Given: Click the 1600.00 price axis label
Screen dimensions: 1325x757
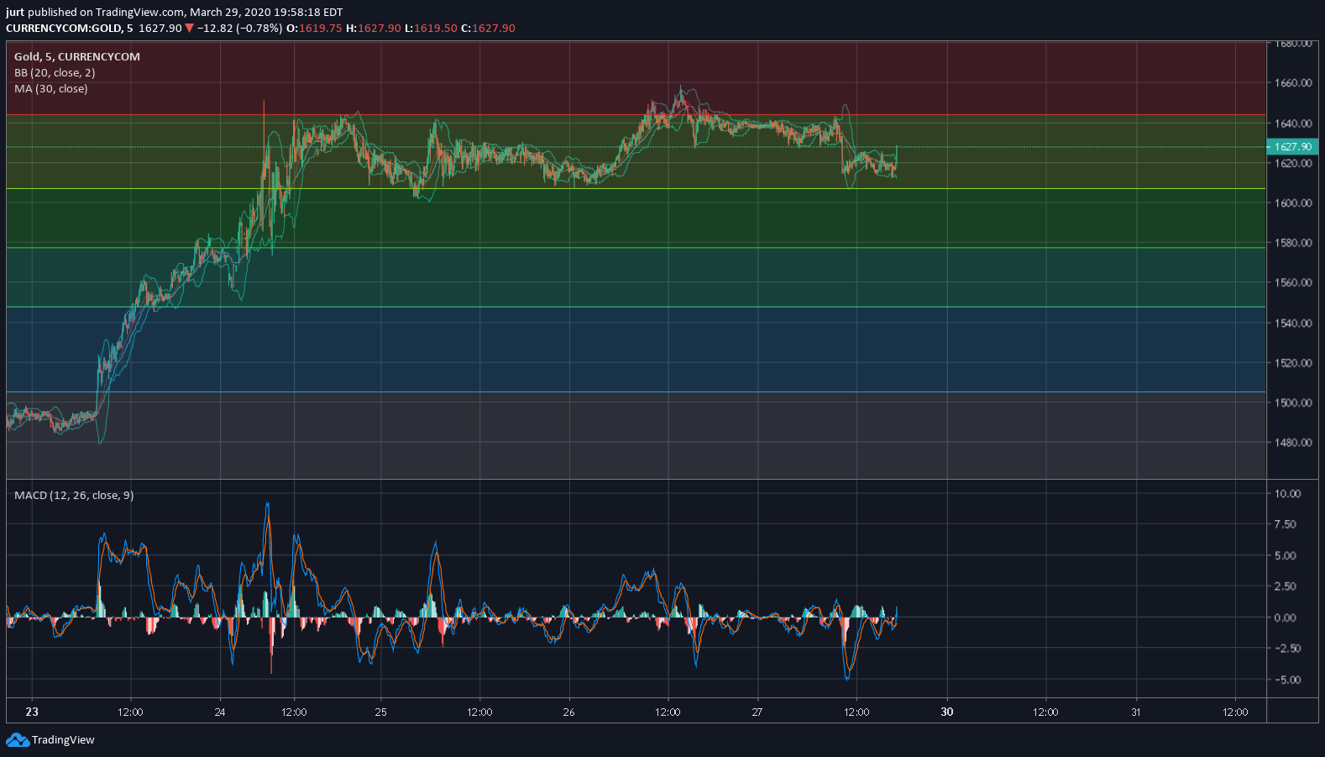Looking at the screenshot, I should (x=1293, y=202).
